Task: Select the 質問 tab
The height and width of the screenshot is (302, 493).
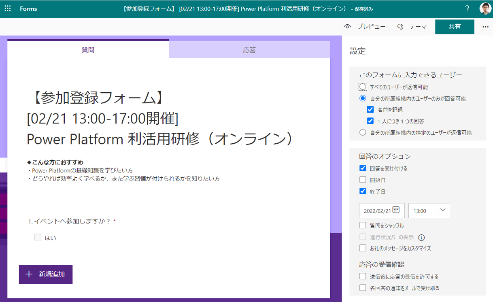Action: 88,50
